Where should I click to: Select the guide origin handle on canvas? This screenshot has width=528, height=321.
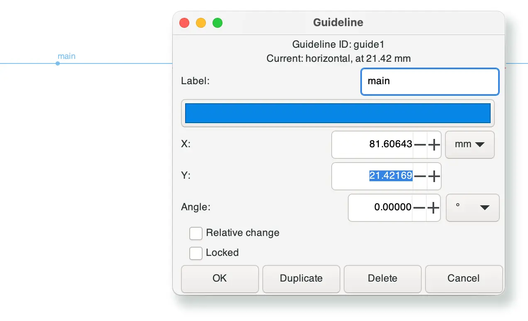click(58, 63)
